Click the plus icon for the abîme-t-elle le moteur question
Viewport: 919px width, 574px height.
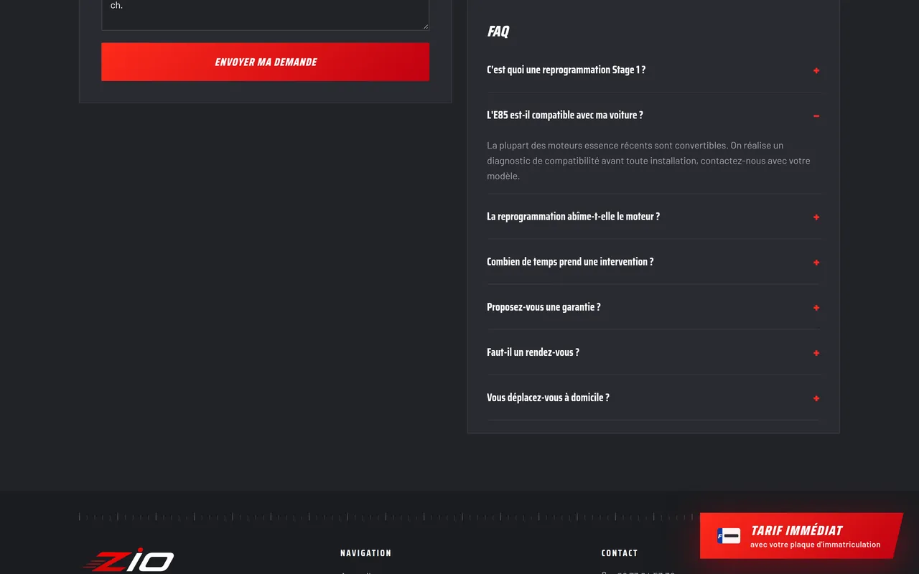pyautogui.click(x=816, y=217)
